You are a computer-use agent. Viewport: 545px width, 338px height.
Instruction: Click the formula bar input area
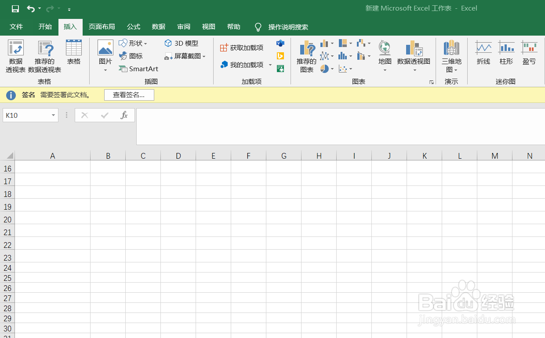click(x=341, y=127)
